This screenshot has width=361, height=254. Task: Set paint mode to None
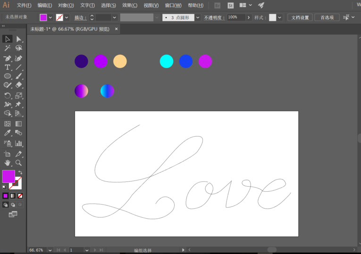[x=20, y=196]
